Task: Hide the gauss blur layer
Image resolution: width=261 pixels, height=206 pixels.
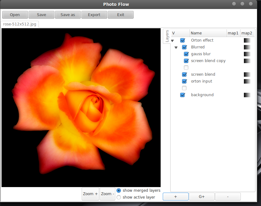Action: pos(186,54)
